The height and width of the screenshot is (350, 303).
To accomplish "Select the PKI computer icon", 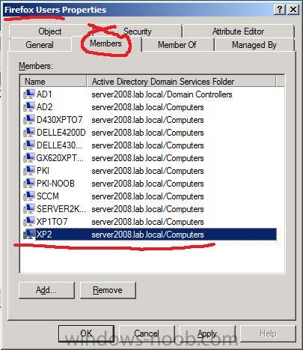I will [29, 171].
